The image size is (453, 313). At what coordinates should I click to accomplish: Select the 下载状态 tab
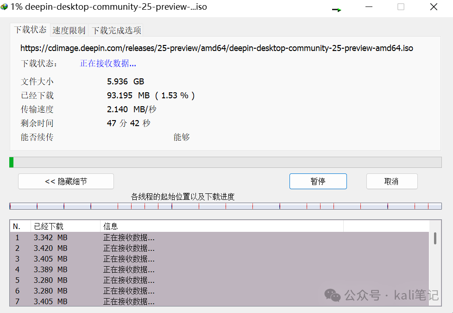[30, 29]
